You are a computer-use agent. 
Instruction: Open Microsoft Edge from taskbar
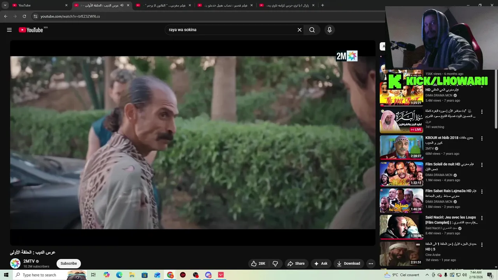119,275
